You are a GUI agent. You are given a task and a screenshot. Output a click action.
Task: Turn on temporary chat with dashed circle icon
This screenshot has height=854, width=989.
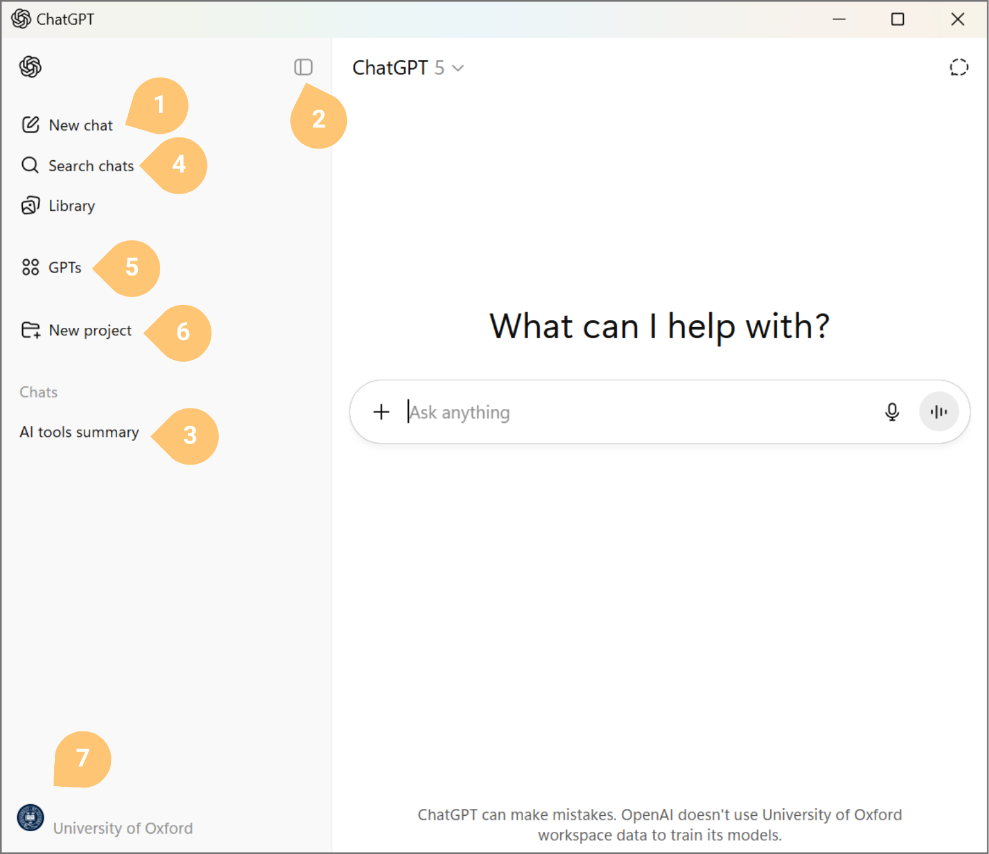(959, 67)
